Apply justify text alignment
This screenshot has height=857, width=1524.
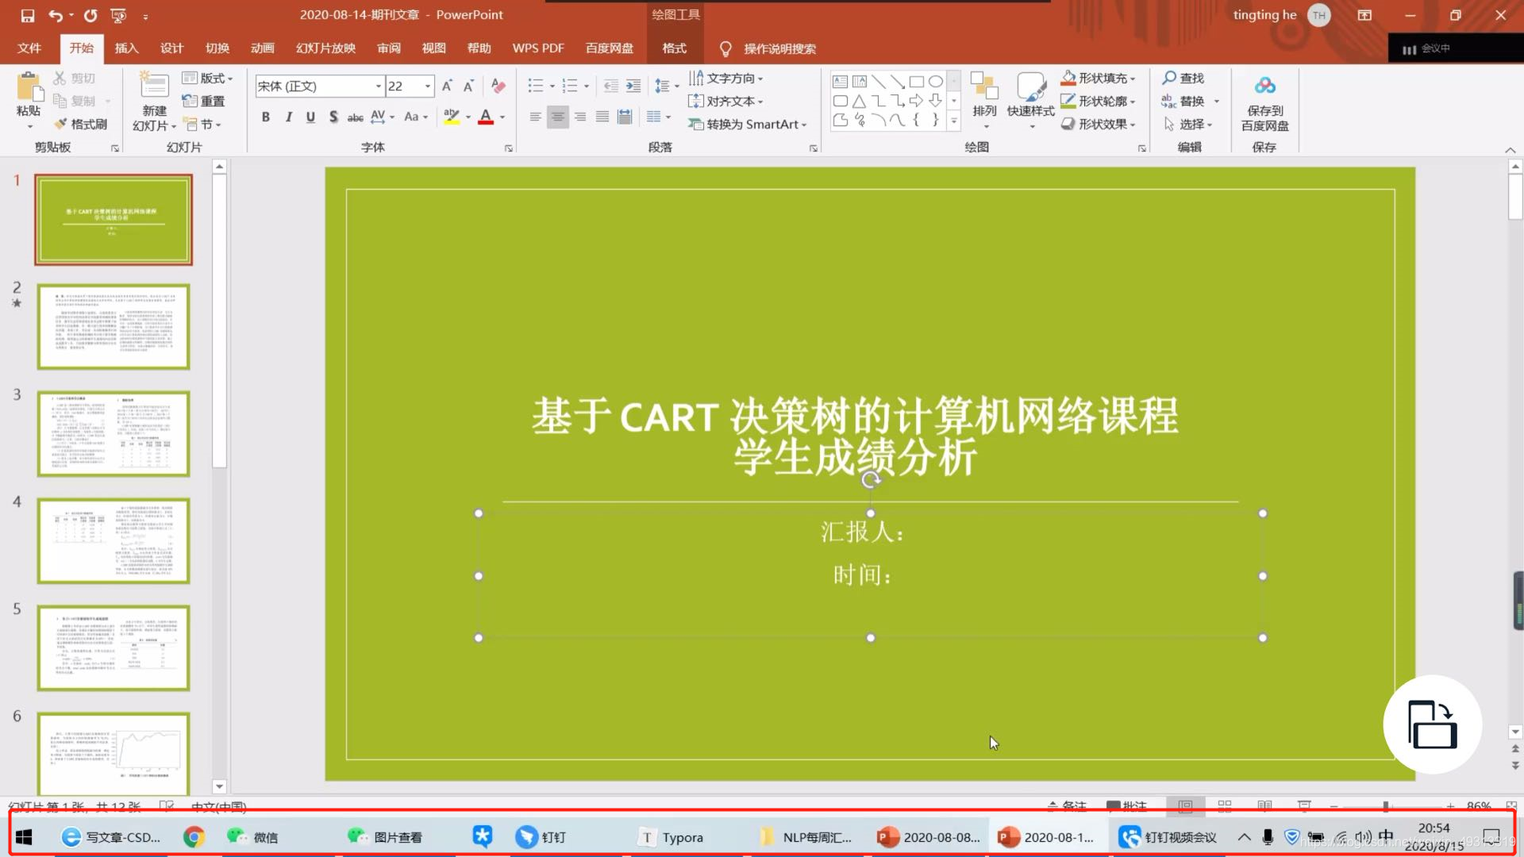coord(602,117)
